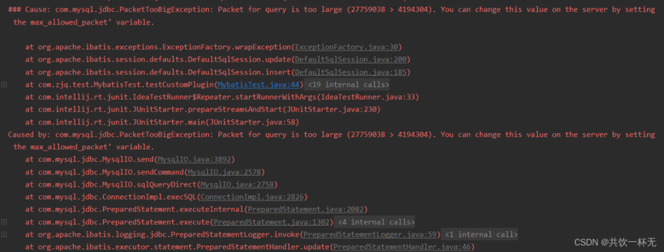Navigate to ConnectionImpl.java:2826
The image size is (664, 252).
point(252,197)
